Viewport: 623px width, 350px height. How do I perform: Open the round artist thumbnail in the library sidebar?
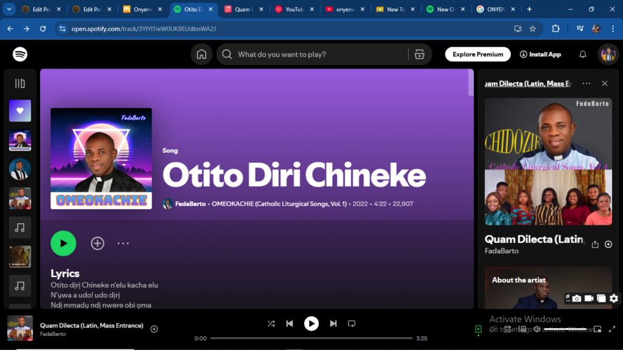20,169
